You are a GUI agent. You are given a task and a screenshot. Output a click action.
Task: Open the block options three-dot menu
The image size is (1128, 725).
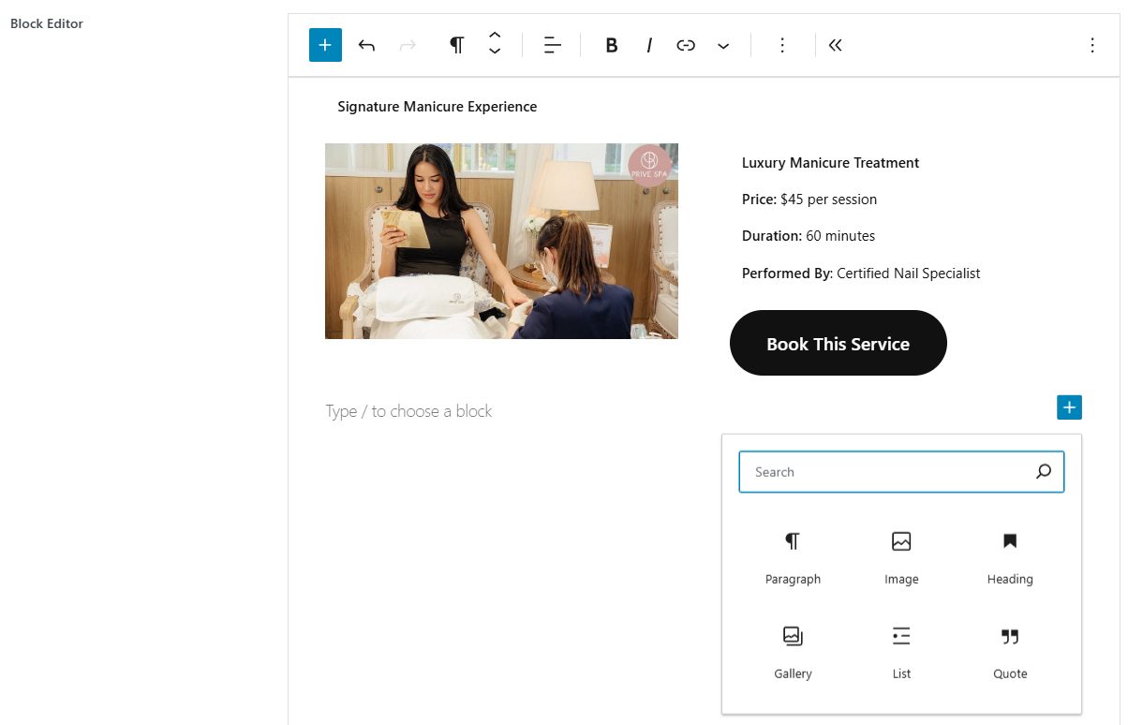tap(782, 44)
